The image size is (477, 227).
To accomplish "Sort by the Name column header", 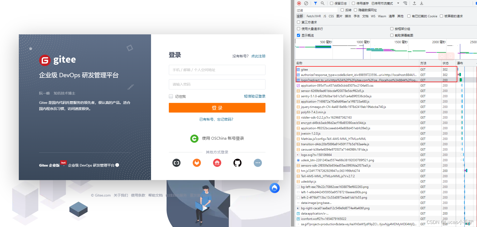I will click(x=357, y=63).
